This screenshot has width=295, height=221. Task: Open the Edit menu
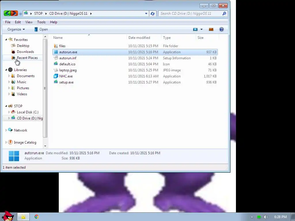[18, 22]
